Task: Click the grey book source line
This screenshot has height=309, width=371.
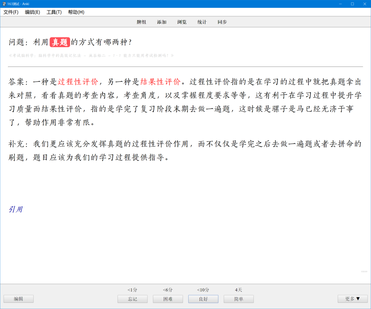Action: coord(91,56)
